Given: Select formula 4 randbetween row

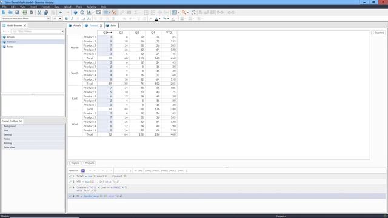Looking at the screenshot, I should pyautogui.click(x=226, y=196).
